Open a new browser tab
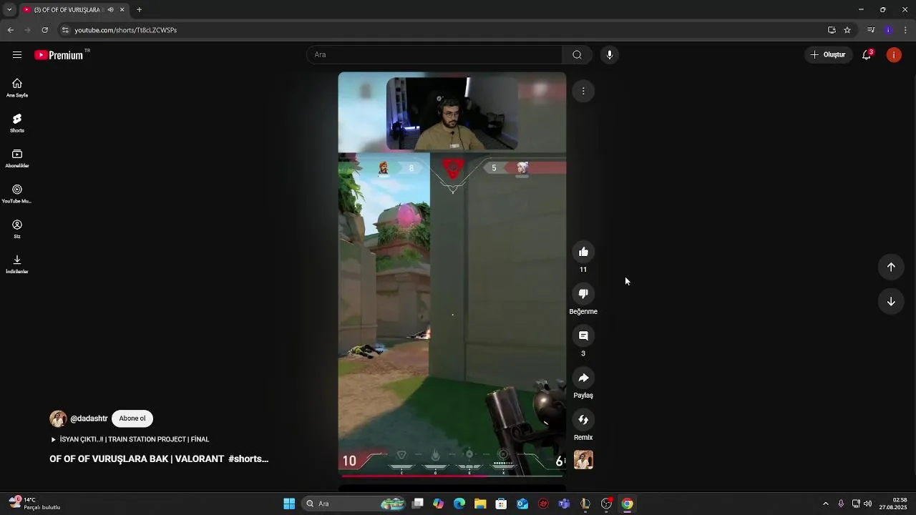 [139, 10]
